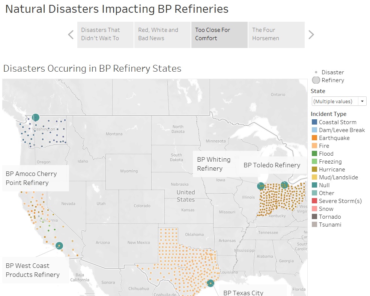Viewport: 370px width, 296px height.
Task: Open the State filter dropdown arrow
Action: (x=362, y=101)
